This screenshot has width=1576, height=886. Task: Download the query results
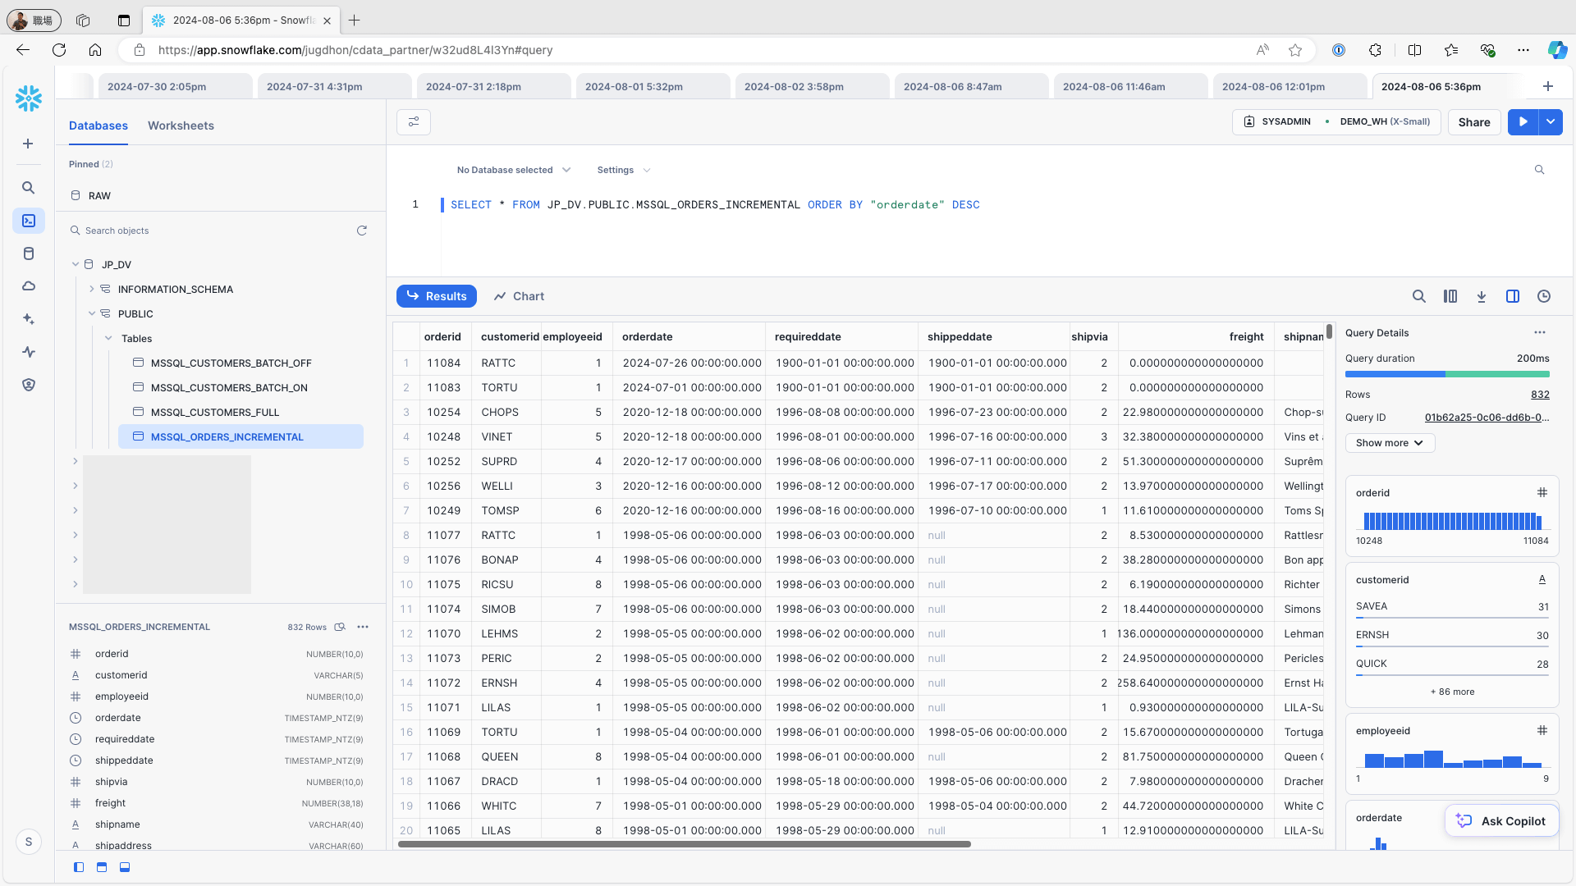click(1482, 296)
